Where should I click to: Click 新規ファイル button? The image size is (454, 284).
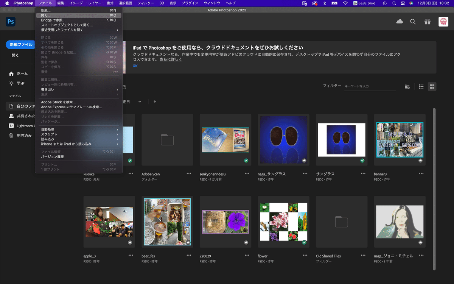[x=21, y=44]
